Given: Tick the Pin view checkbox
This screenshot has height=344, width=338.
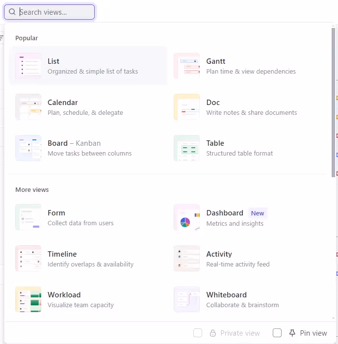Looking at the screenshot, I should pos(277,333).
